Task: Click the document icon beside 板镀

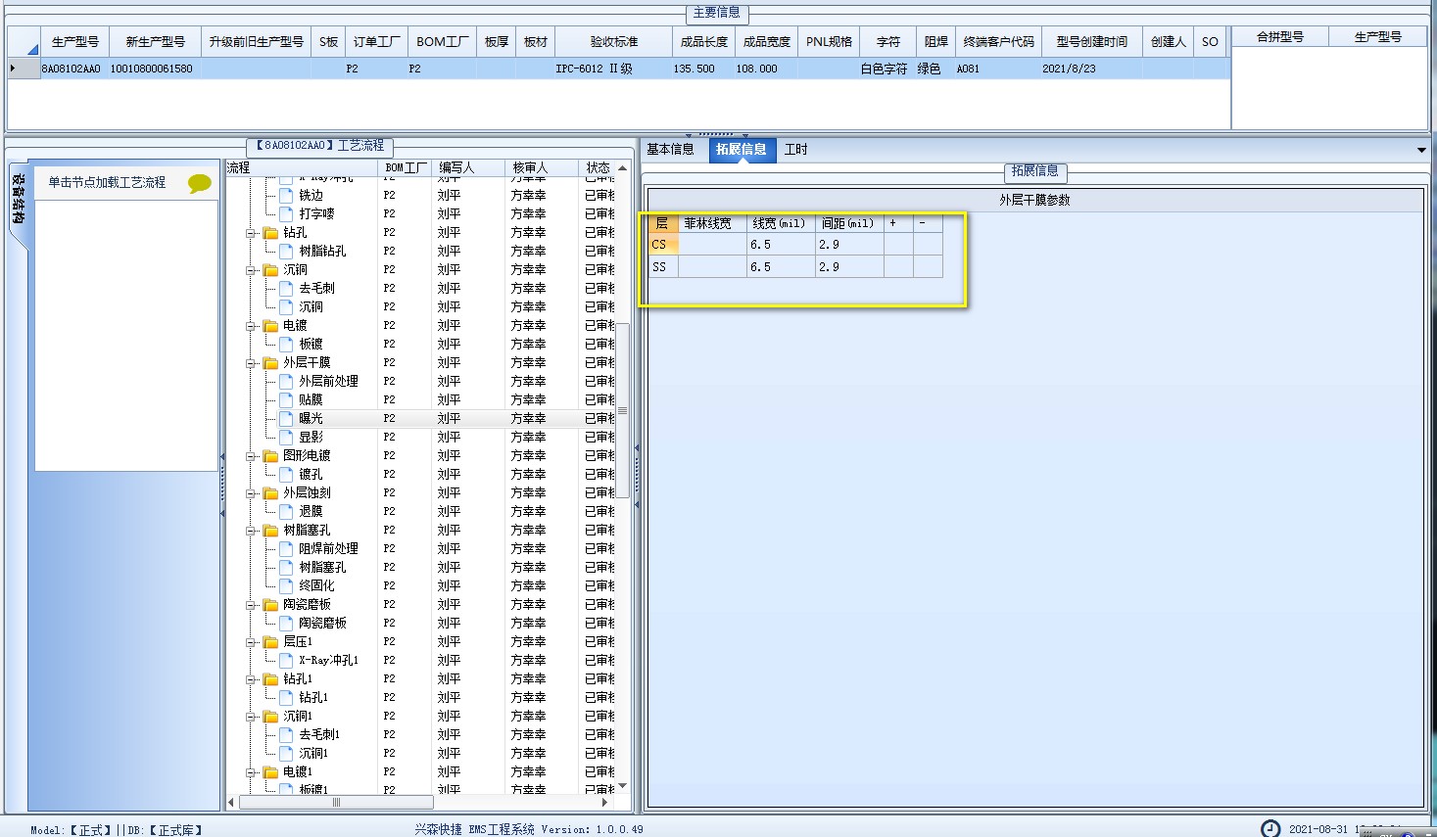Action: pyautogui.click(x=287, y=345)
